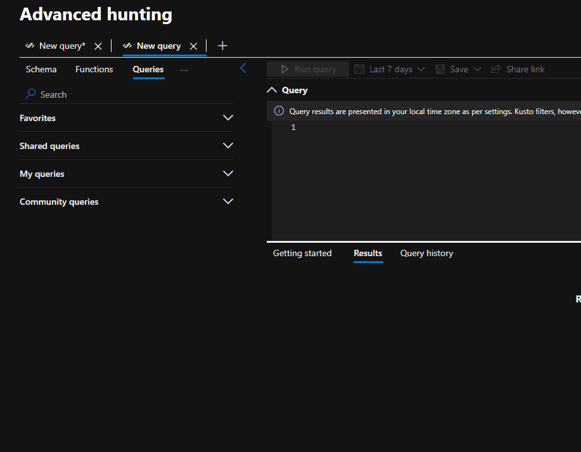Click the Share link icon
The image size is (581, 452).
coord(497,68)
